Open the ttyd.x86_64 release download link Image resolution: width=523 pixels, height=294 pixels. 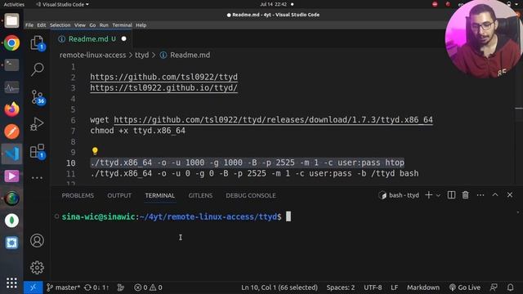[x=273, y=120]
